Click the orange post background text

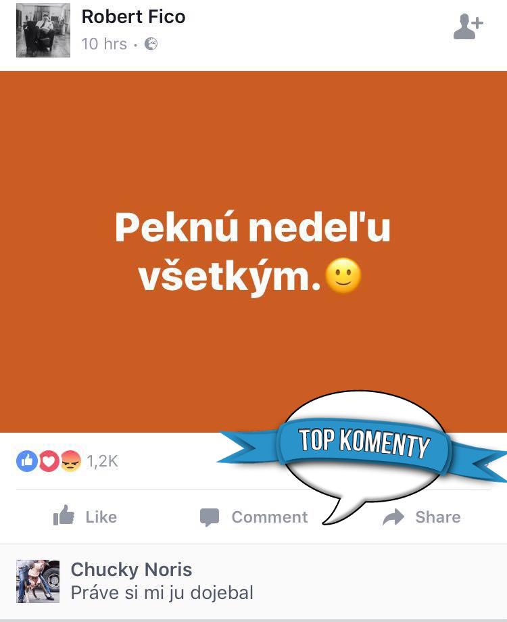[x=253, y=252]
